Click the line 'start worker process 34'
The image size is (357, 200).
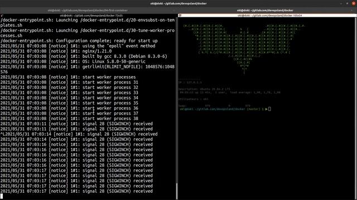click(x=69, y=98)
